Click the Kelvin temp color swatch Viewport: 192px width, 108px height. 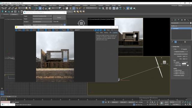point(188,65)
